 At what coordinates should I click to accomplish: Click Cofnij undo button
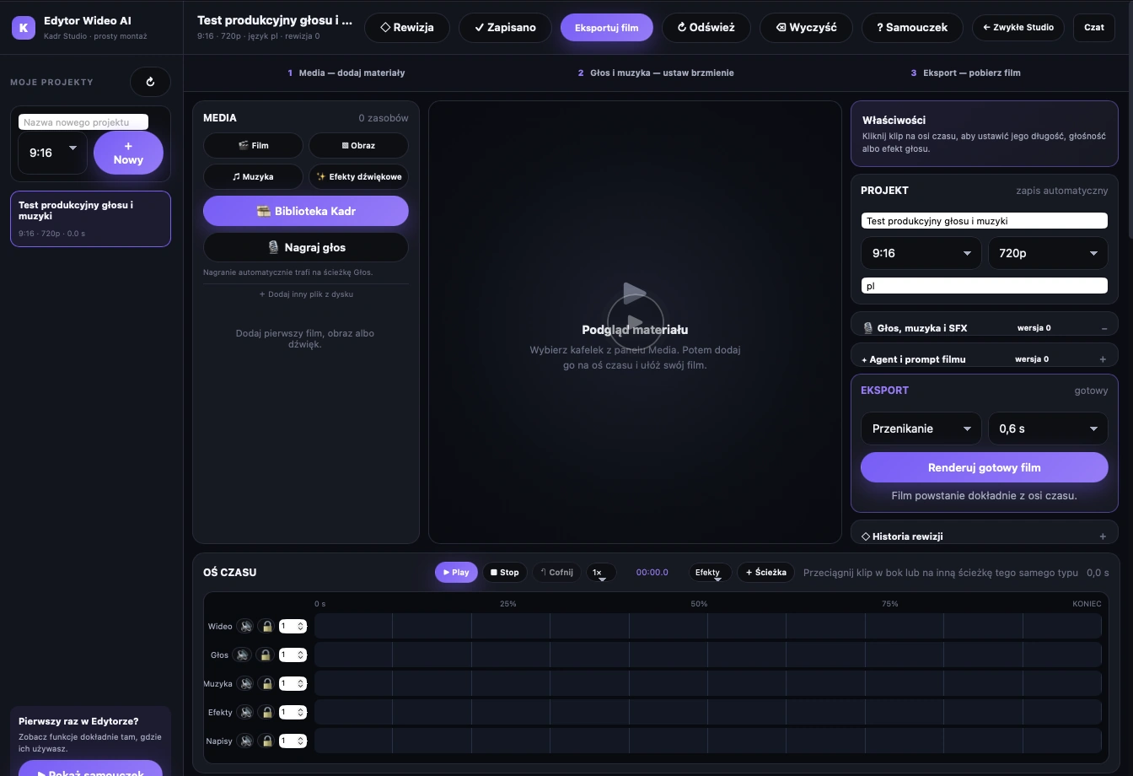click(x=556, y=572)
